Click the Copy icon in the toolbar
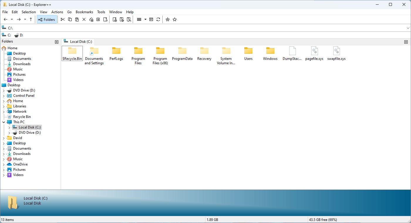This screenshot has height=223, width=411. click(70, 19)
